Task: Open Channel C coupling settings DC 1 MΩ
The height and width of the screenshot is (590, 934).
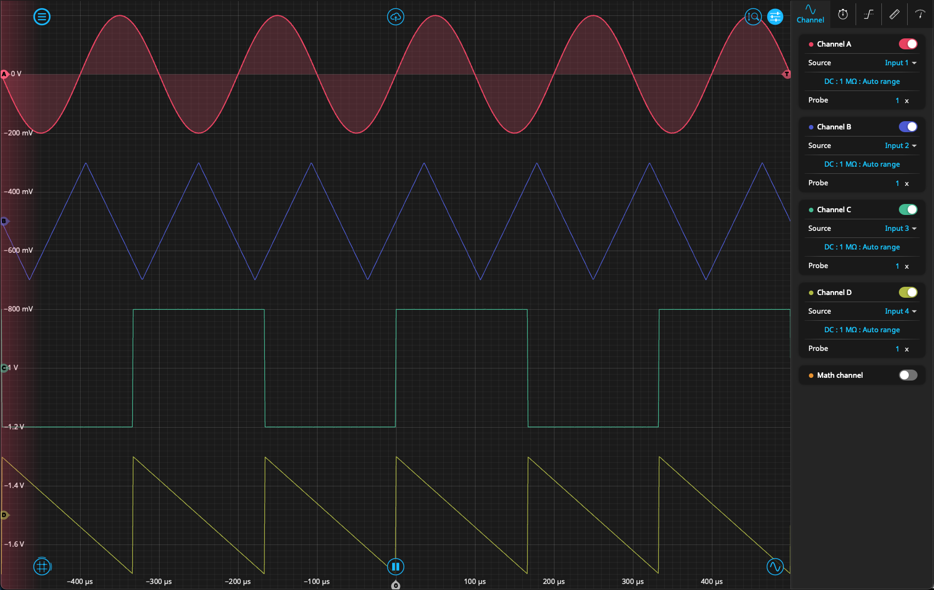Action: pyautogui.click(x=861, y=247)
